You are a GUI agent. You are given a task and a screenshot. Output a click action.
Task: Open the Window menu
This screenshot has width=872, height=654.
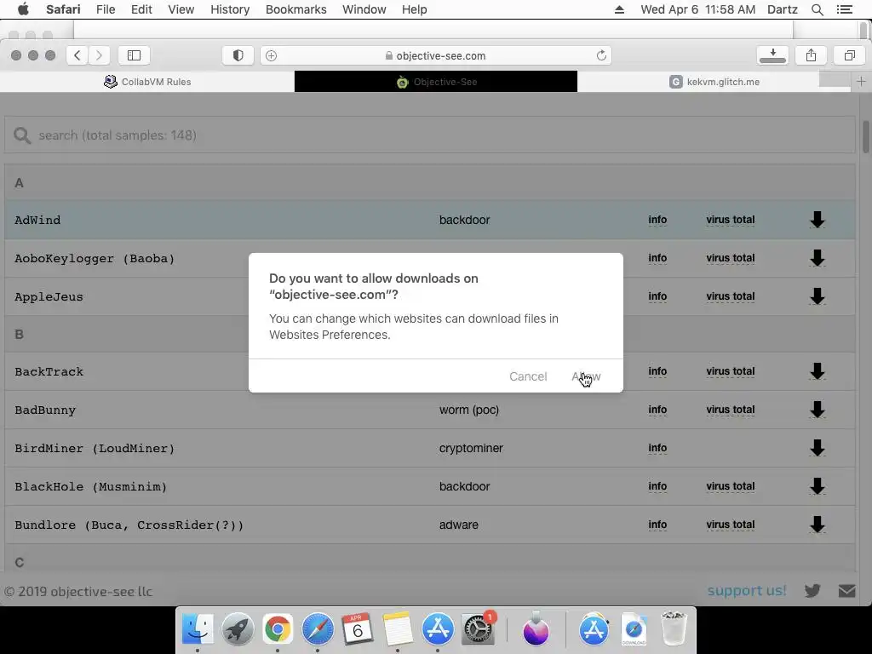tap(364, 9)
